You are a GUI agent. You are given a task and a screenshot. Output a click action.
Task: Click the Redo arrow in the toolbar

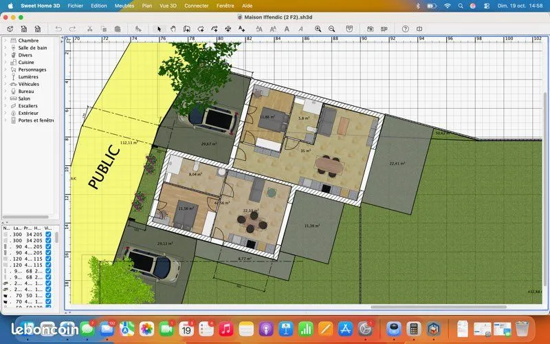[x=72, y=29]
